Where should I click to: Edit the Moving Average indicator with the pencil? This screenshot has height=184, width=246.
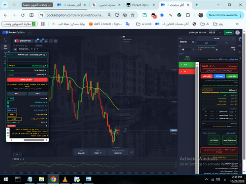click(x=34, y=49)
